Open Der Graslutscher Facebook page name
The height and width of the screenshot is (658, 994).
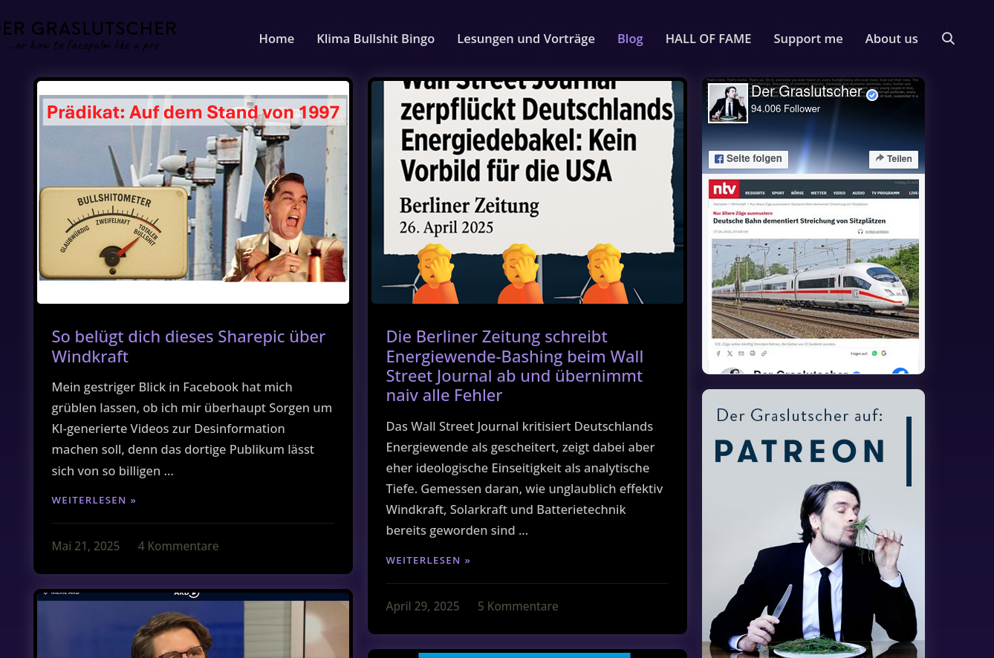coord(807,92)
